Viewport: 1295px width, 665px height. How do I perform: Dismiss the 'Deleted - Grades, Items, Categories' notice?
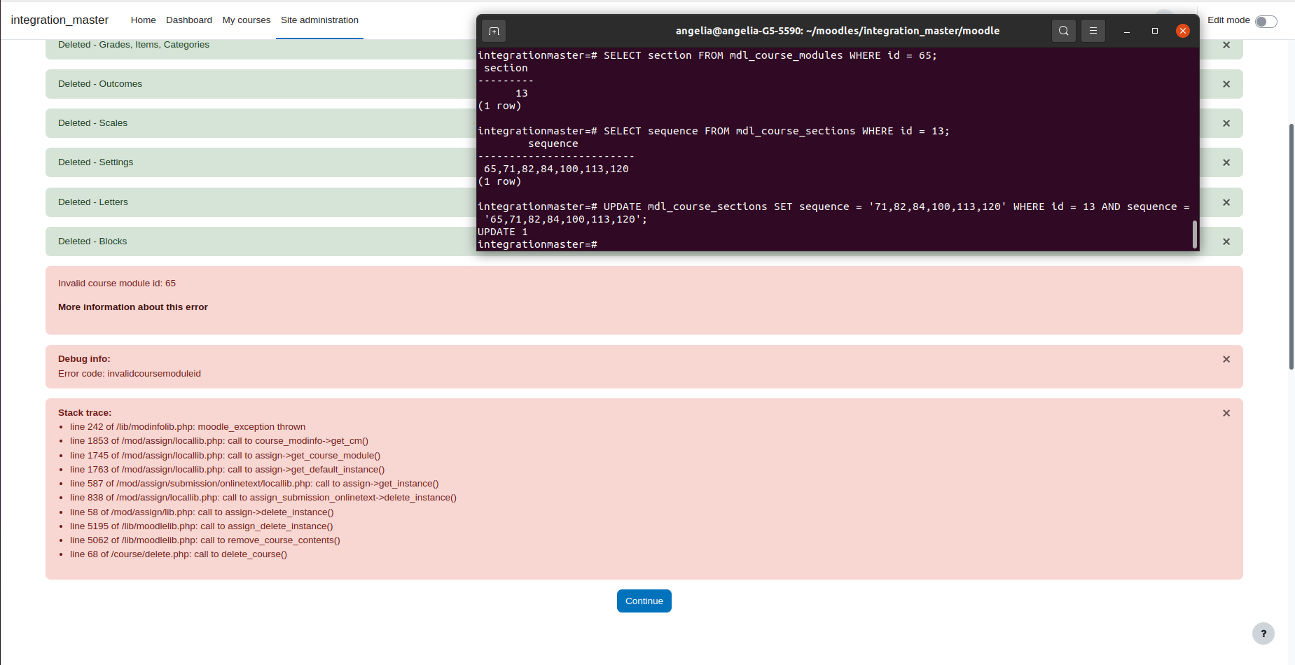(1226, 45)
